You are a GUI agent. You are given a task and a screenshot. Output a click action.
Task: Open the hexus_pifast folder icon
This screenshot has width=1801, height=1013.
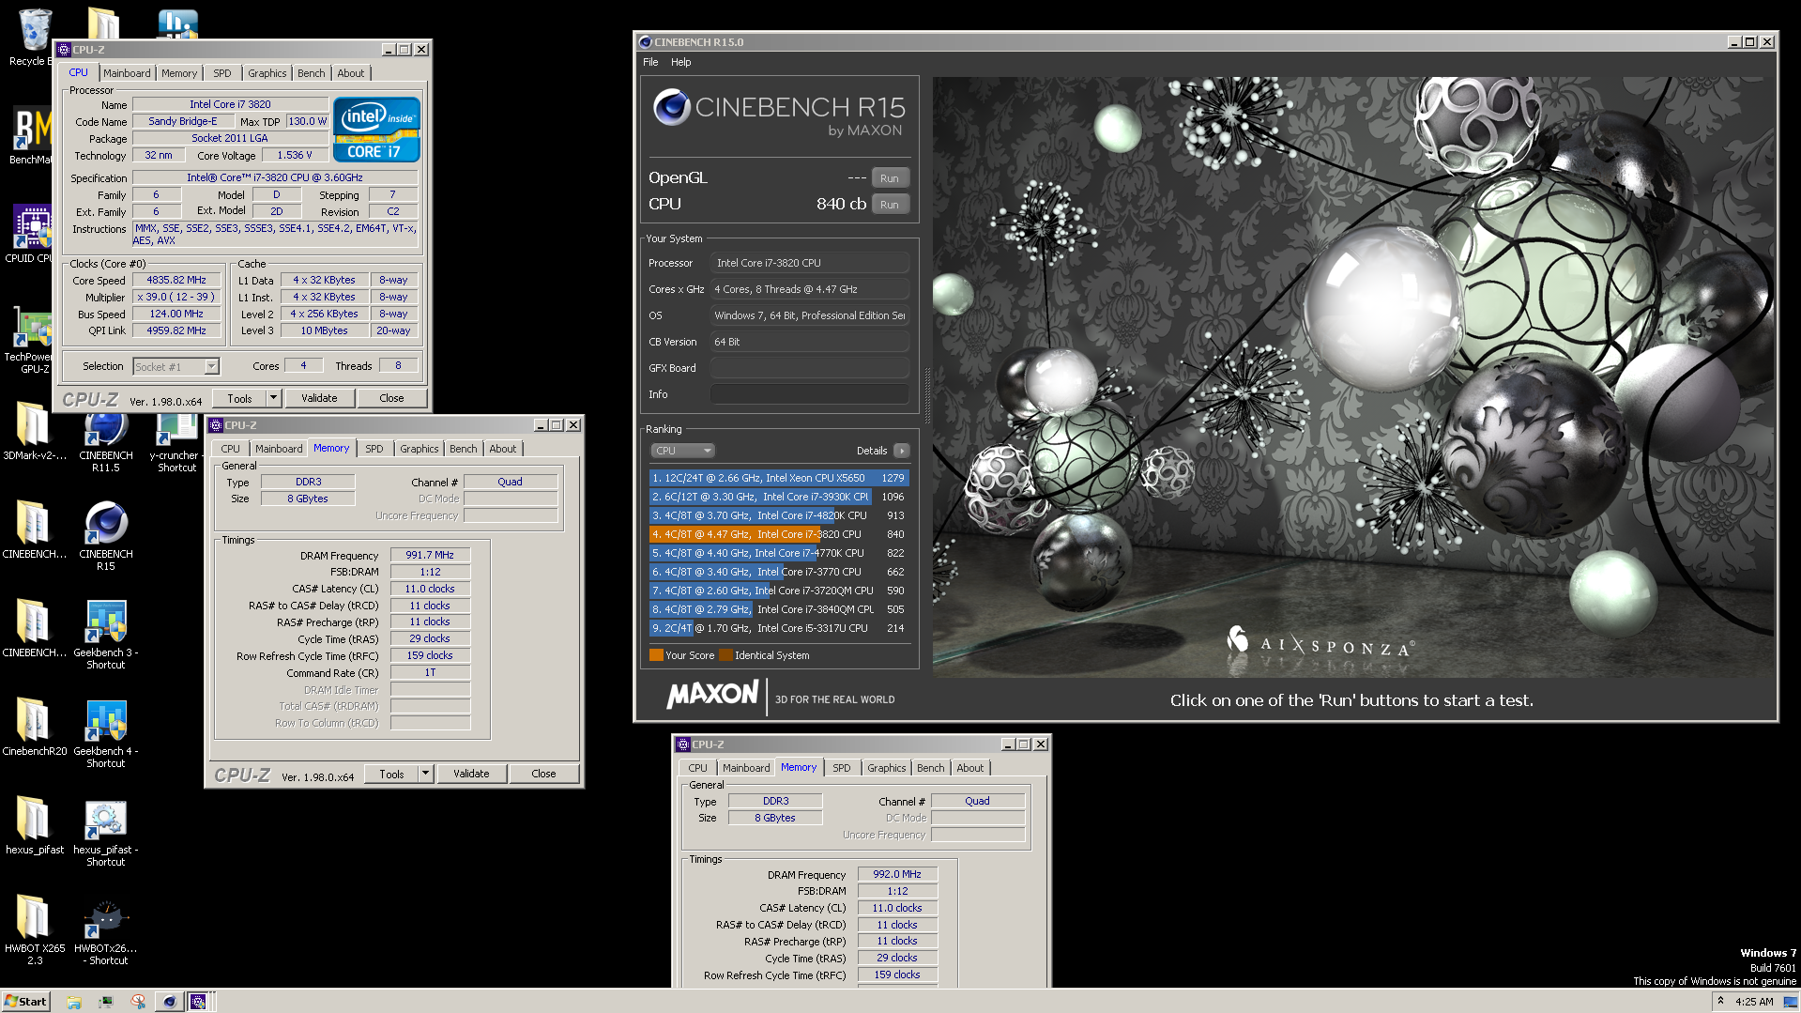(x=34, y=826)
